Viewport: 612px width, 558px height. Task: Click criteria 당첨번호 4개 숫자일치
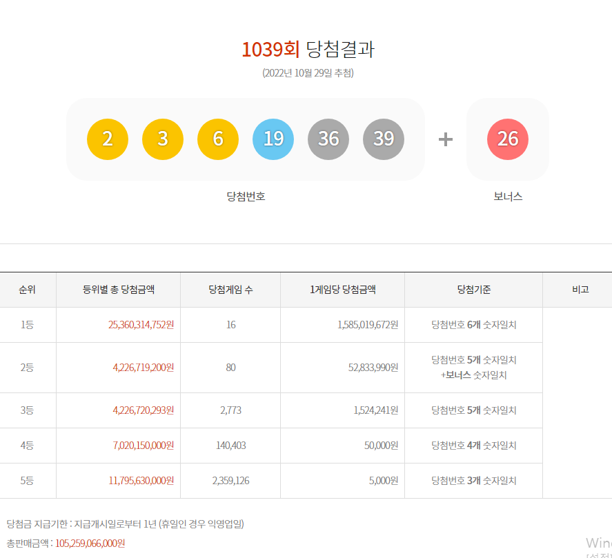coord(474,446)
